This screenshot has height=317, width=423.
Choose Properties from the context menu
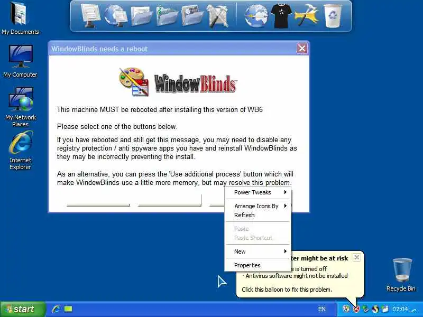258,265
